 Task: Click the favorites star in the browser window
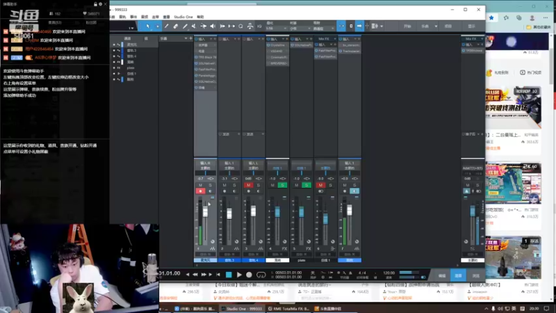[x=491, y=18]
